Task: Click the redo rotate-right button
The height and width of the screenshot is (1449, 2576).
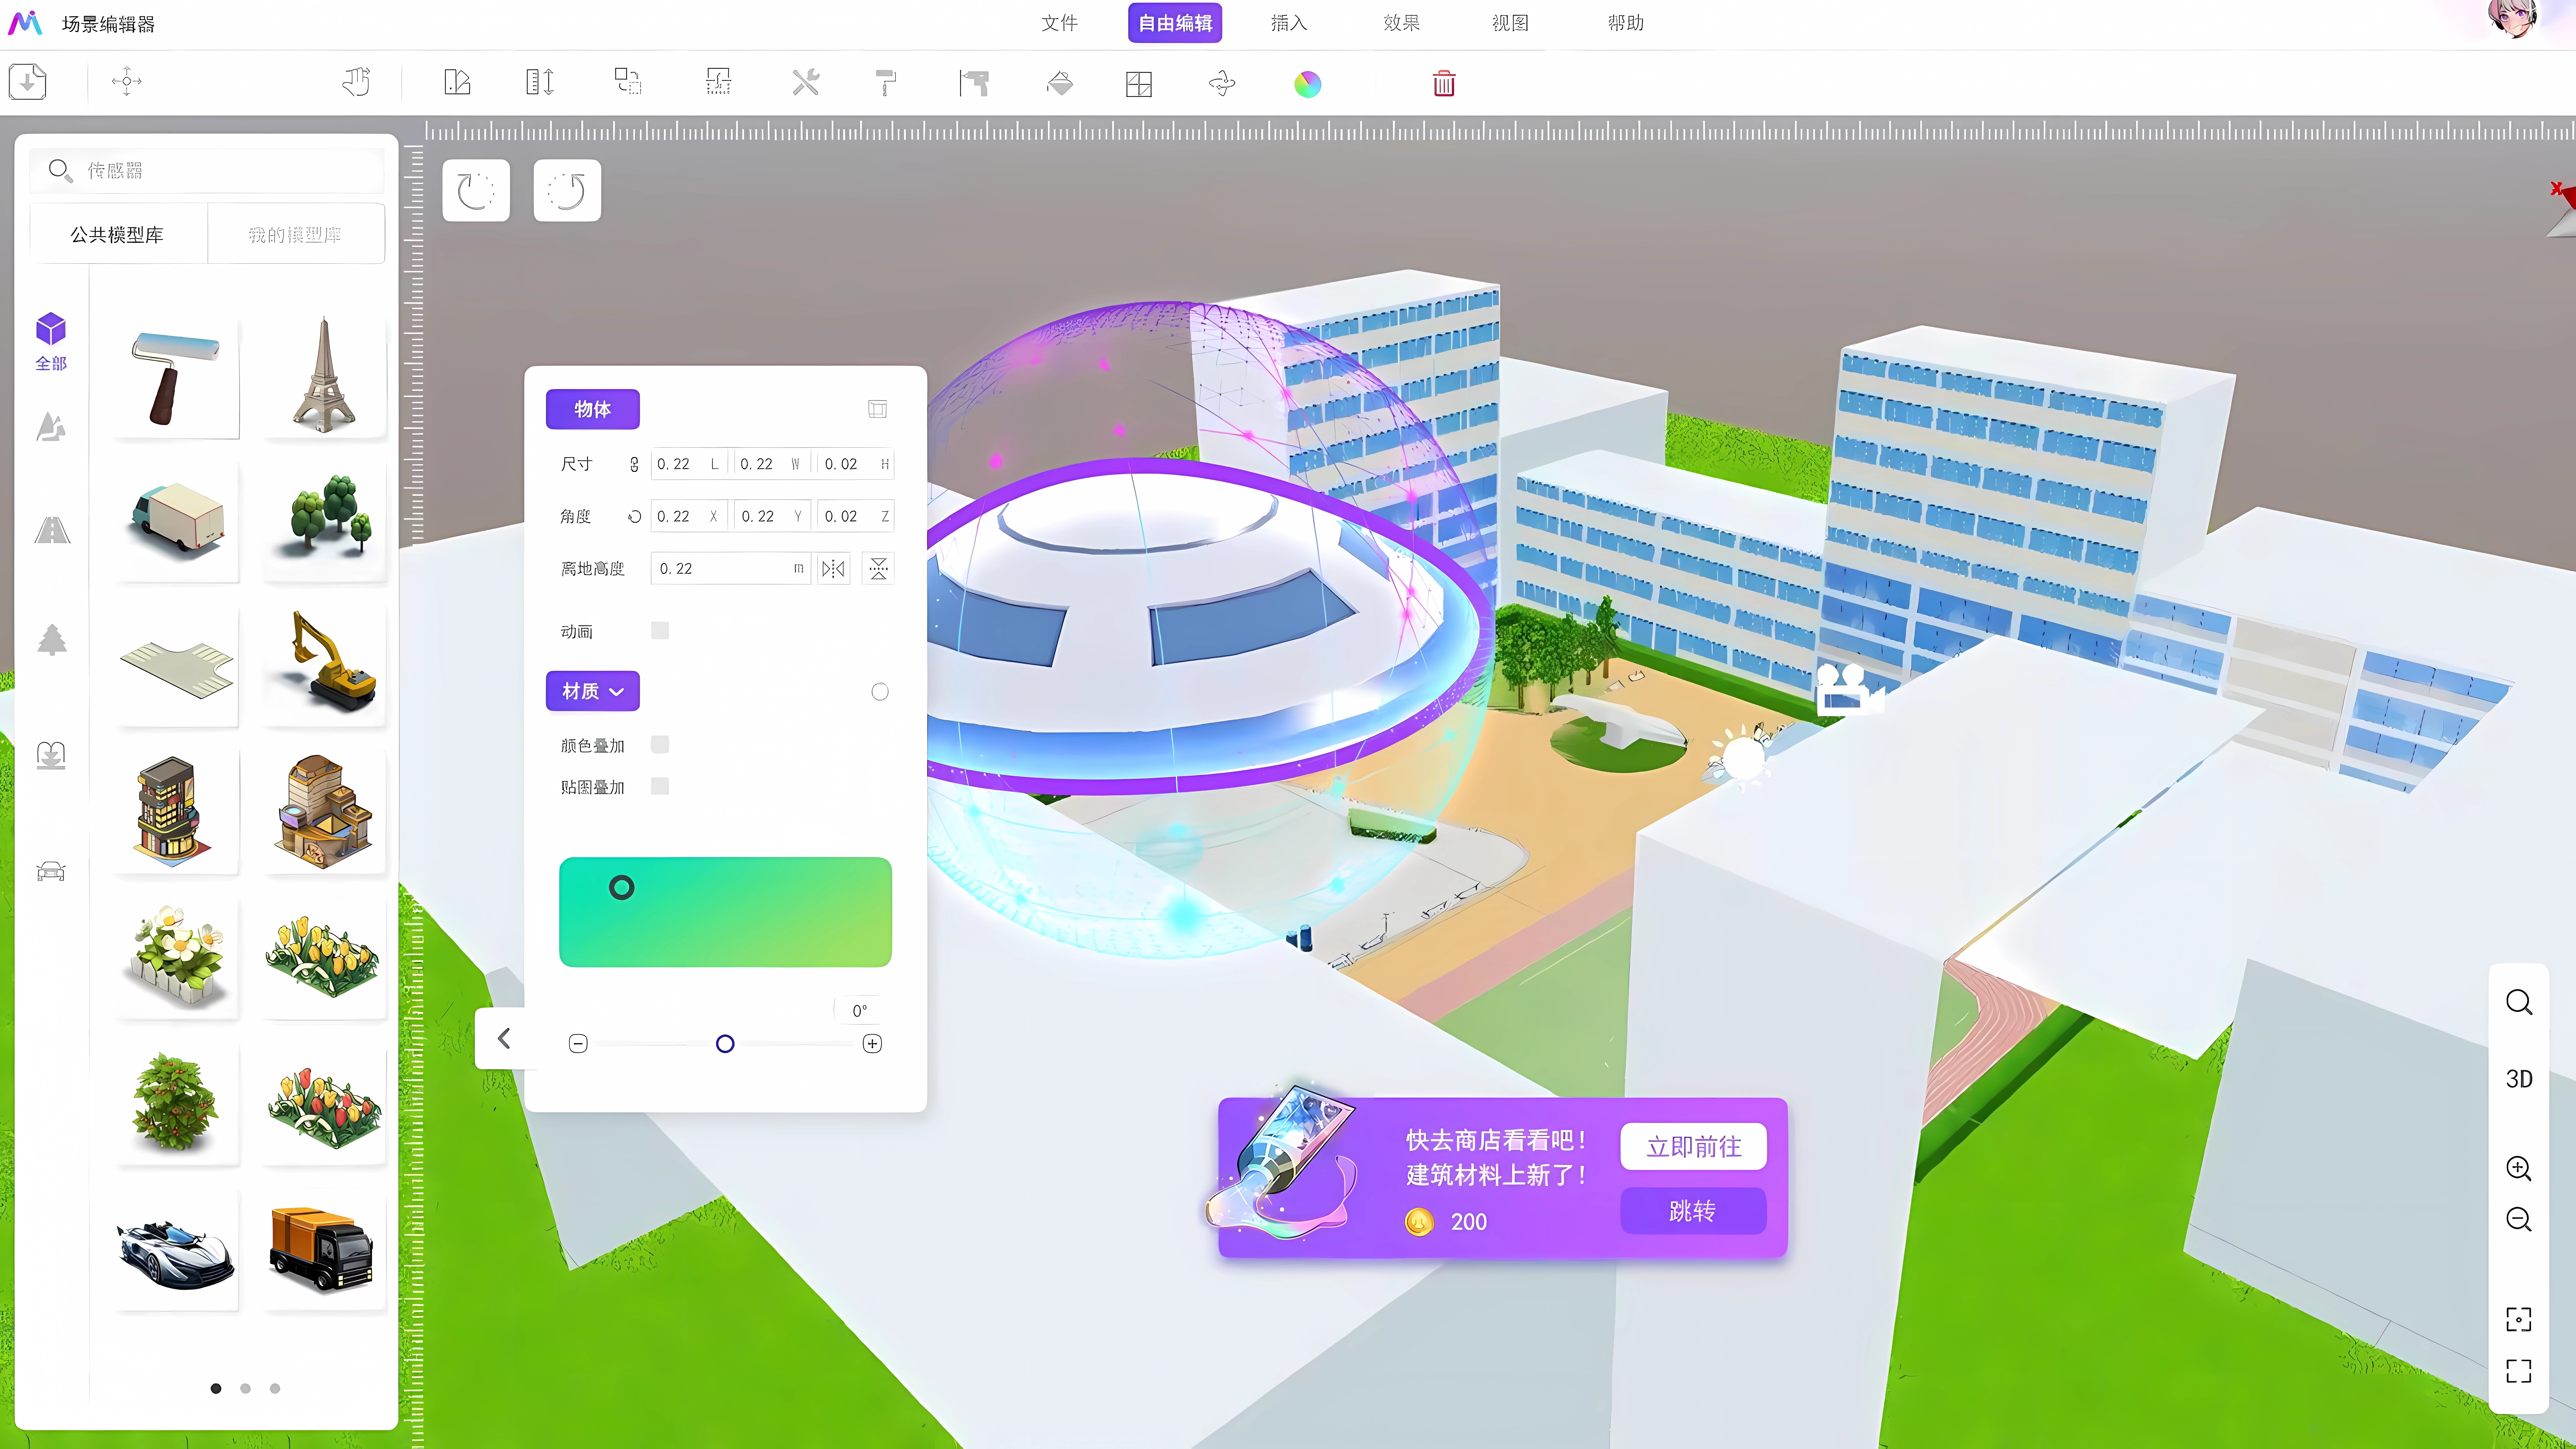Action: pyautogui.click(x=567, y=190)
